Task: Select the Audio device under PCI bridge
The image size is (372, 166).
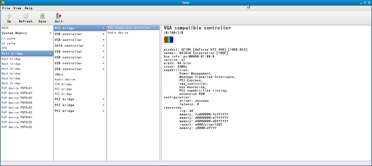Action: point(118,33)
